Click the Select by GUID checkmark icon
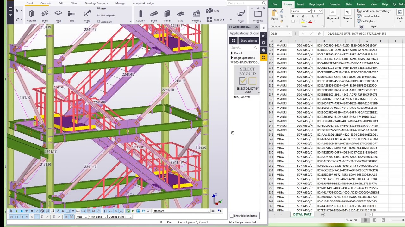Viewport: 405px width, 227px height. click(243, 81)
